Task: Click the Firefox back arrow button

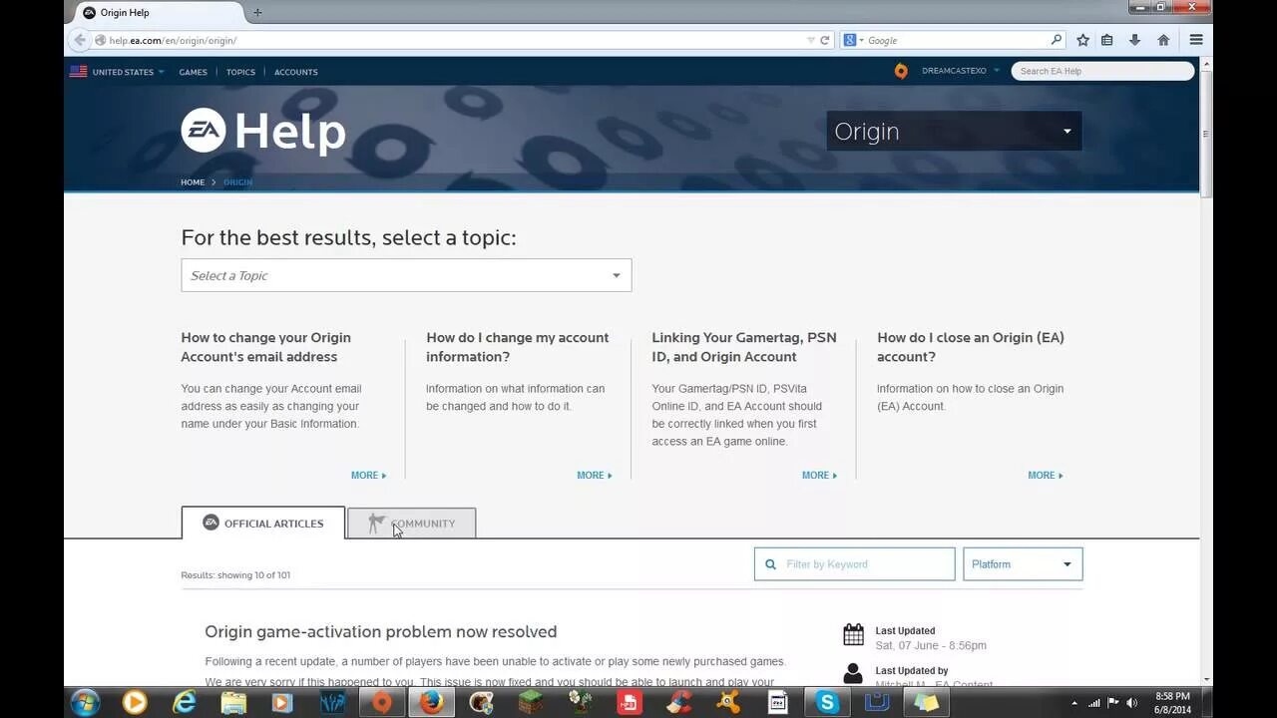Action: (80, 40)
